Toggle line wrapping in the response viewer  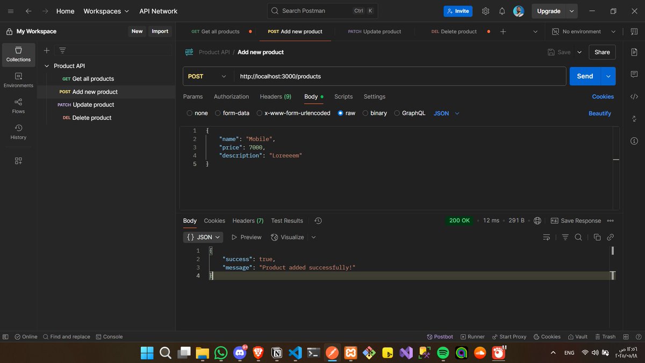[546, 237]
